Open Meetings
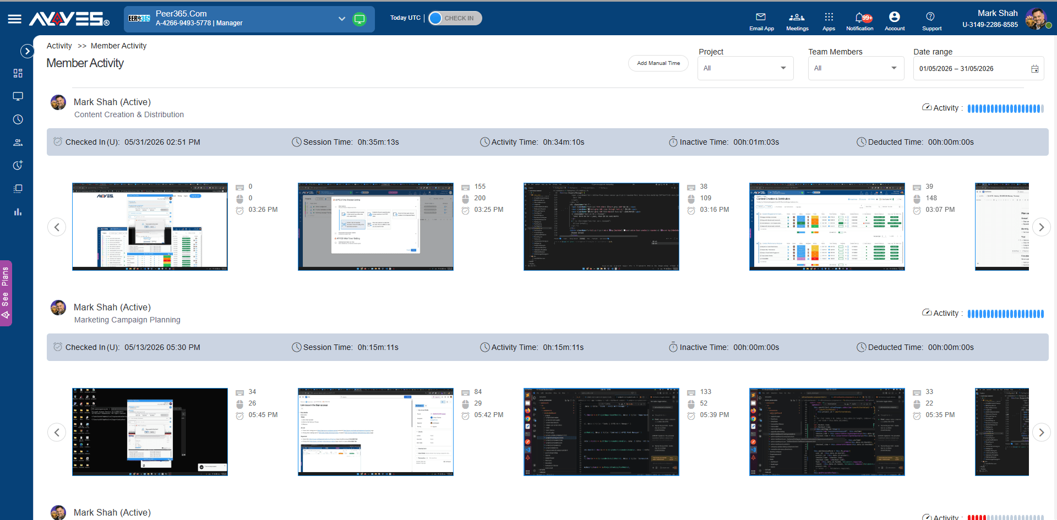 (x=797, y=21)
